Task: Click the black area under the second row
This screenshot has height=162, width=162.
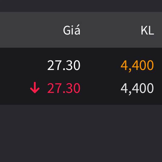Action: click(x=81, y=100)
